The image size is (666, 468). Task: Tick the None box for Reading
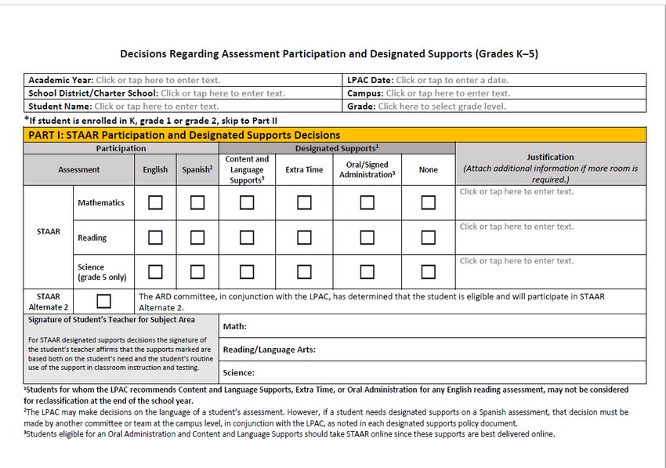(428, 238)
